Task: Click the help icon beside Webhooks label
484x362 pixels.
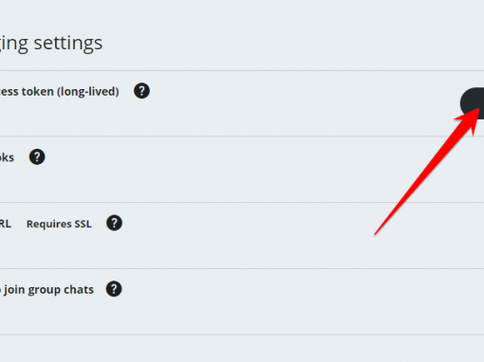Action: tap(37, 157)
